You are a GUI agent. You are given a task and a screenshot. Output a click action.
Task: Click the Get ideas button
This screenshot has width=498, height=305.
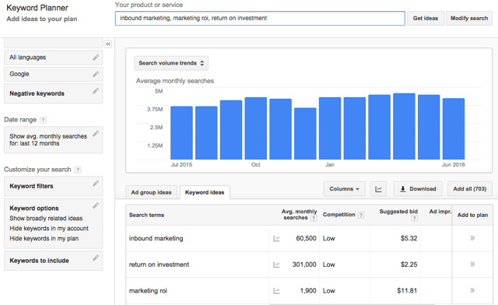426,19
